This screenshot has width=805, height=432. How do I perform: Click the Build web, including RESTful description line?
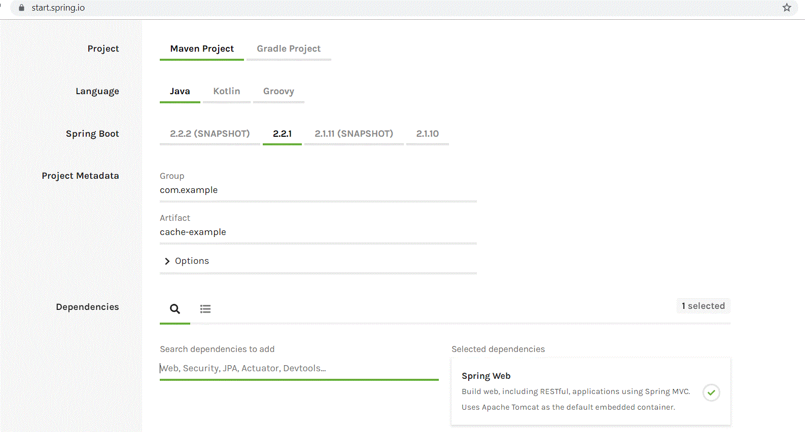(x=576, y=391)
